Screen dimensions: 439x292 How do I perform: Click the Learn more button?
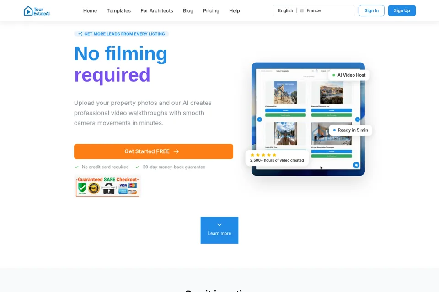(x=219, y=230)
